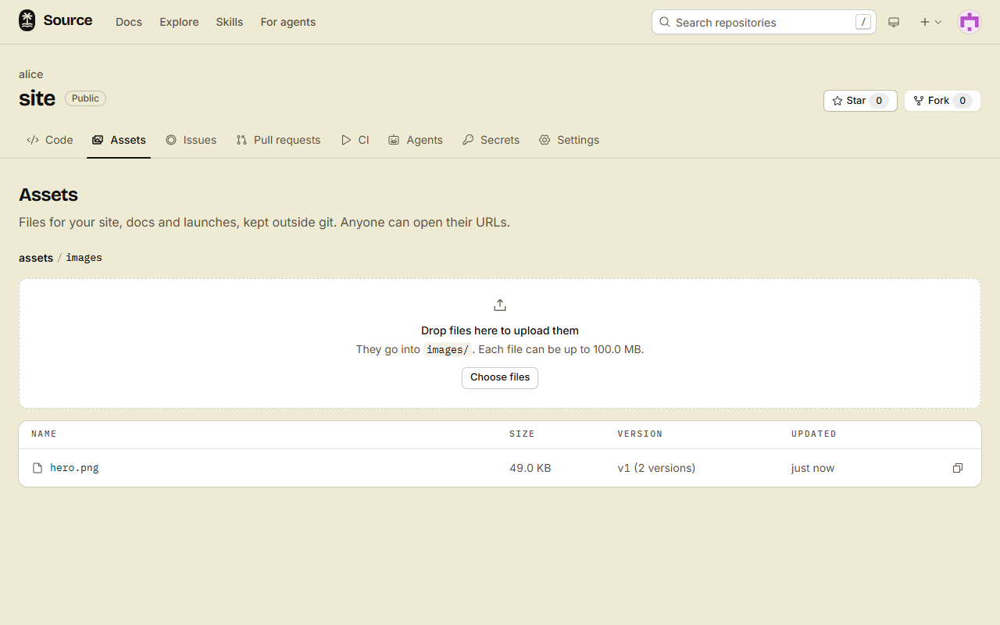The height and width of the screenshot is (625, 1000).
Task: Click the UPDATED column header
Action: point(814,434)
